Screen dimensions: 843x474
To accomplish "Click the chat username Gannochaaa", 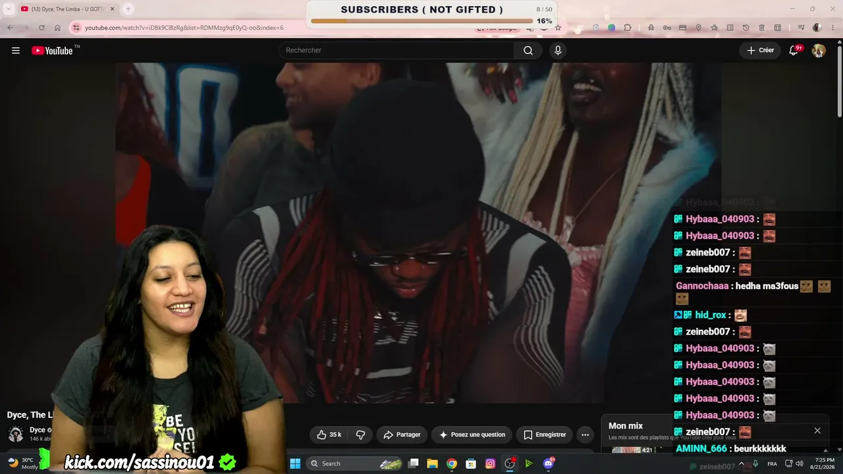I will (702, 286).
